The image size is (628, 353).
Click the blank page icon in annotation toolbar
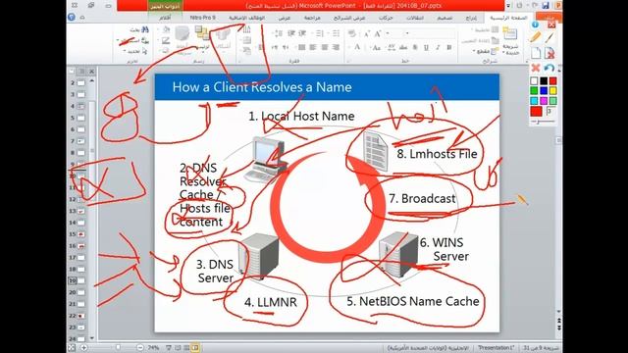point(536,52)
